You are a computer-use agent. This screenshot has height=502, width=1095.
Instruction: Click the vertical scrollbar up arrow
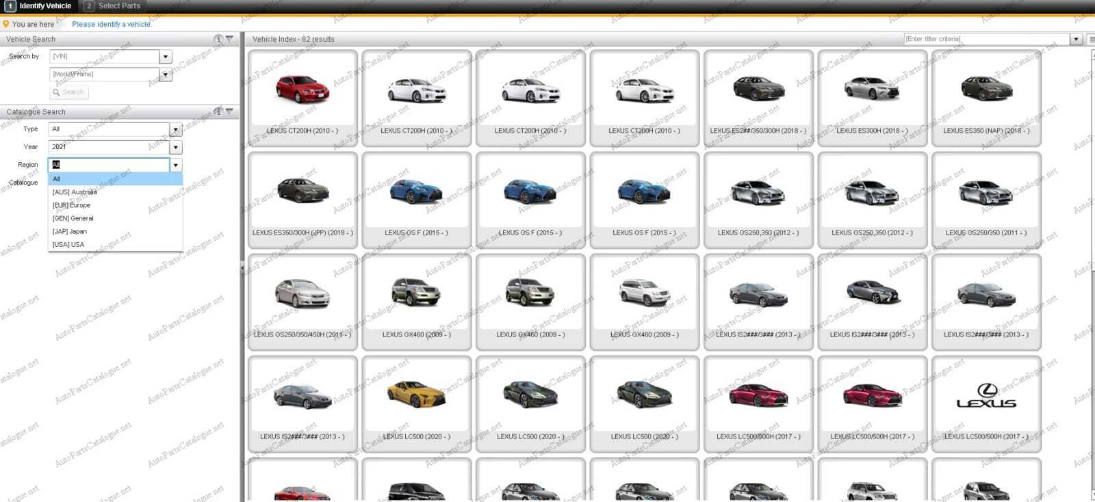click(x=1092, y=54)
